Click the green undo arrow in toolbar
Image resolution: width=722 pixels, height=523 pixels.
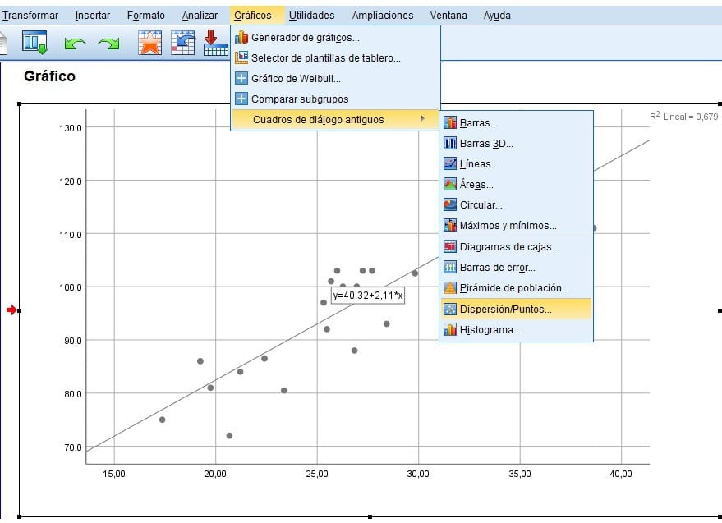(x=75, y=43)
